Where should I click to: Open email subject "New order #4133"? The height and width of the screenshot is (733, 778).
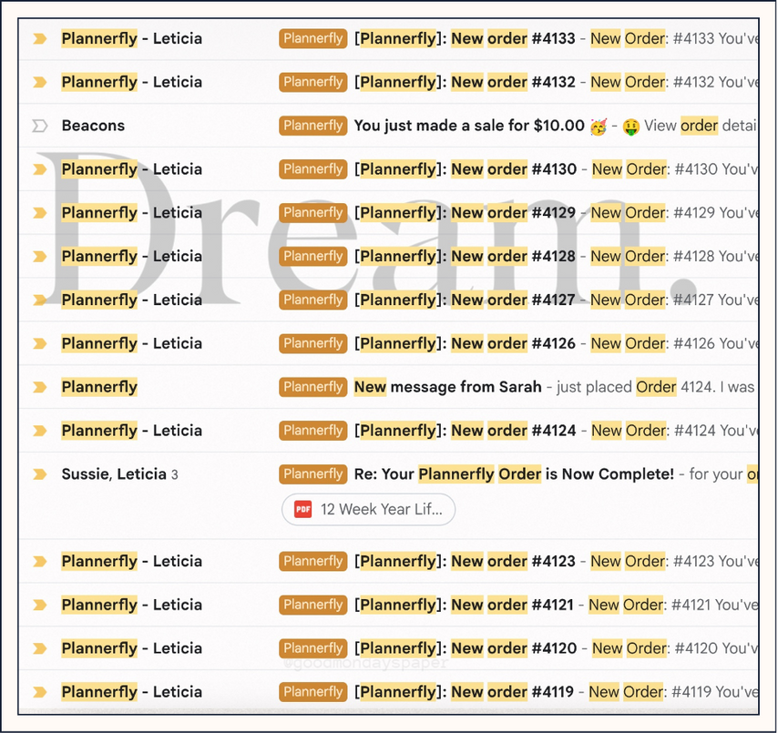coord(465,38)
